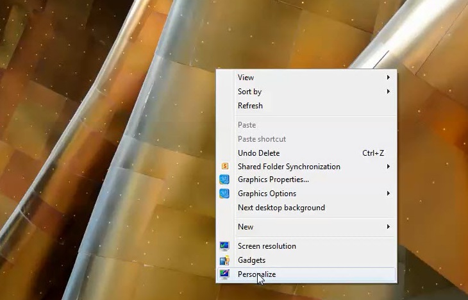Select the Gadgets text entry
The height and width of the screenshot is (300, 468).
coord(251,260)
